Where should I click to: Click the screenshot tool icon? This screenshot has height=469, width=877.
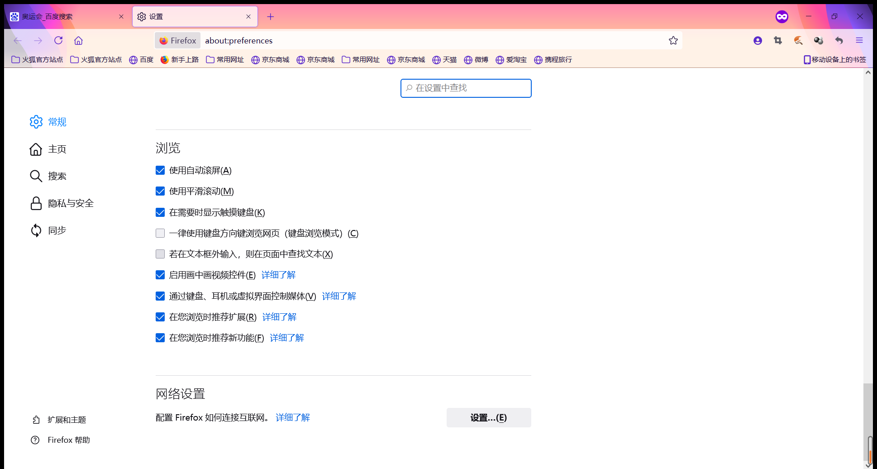point(777,40)
